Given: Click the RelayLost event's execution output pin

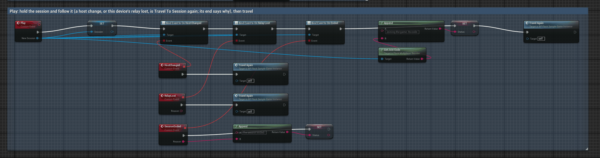Looking at the screenshot, I should [182, 105].
